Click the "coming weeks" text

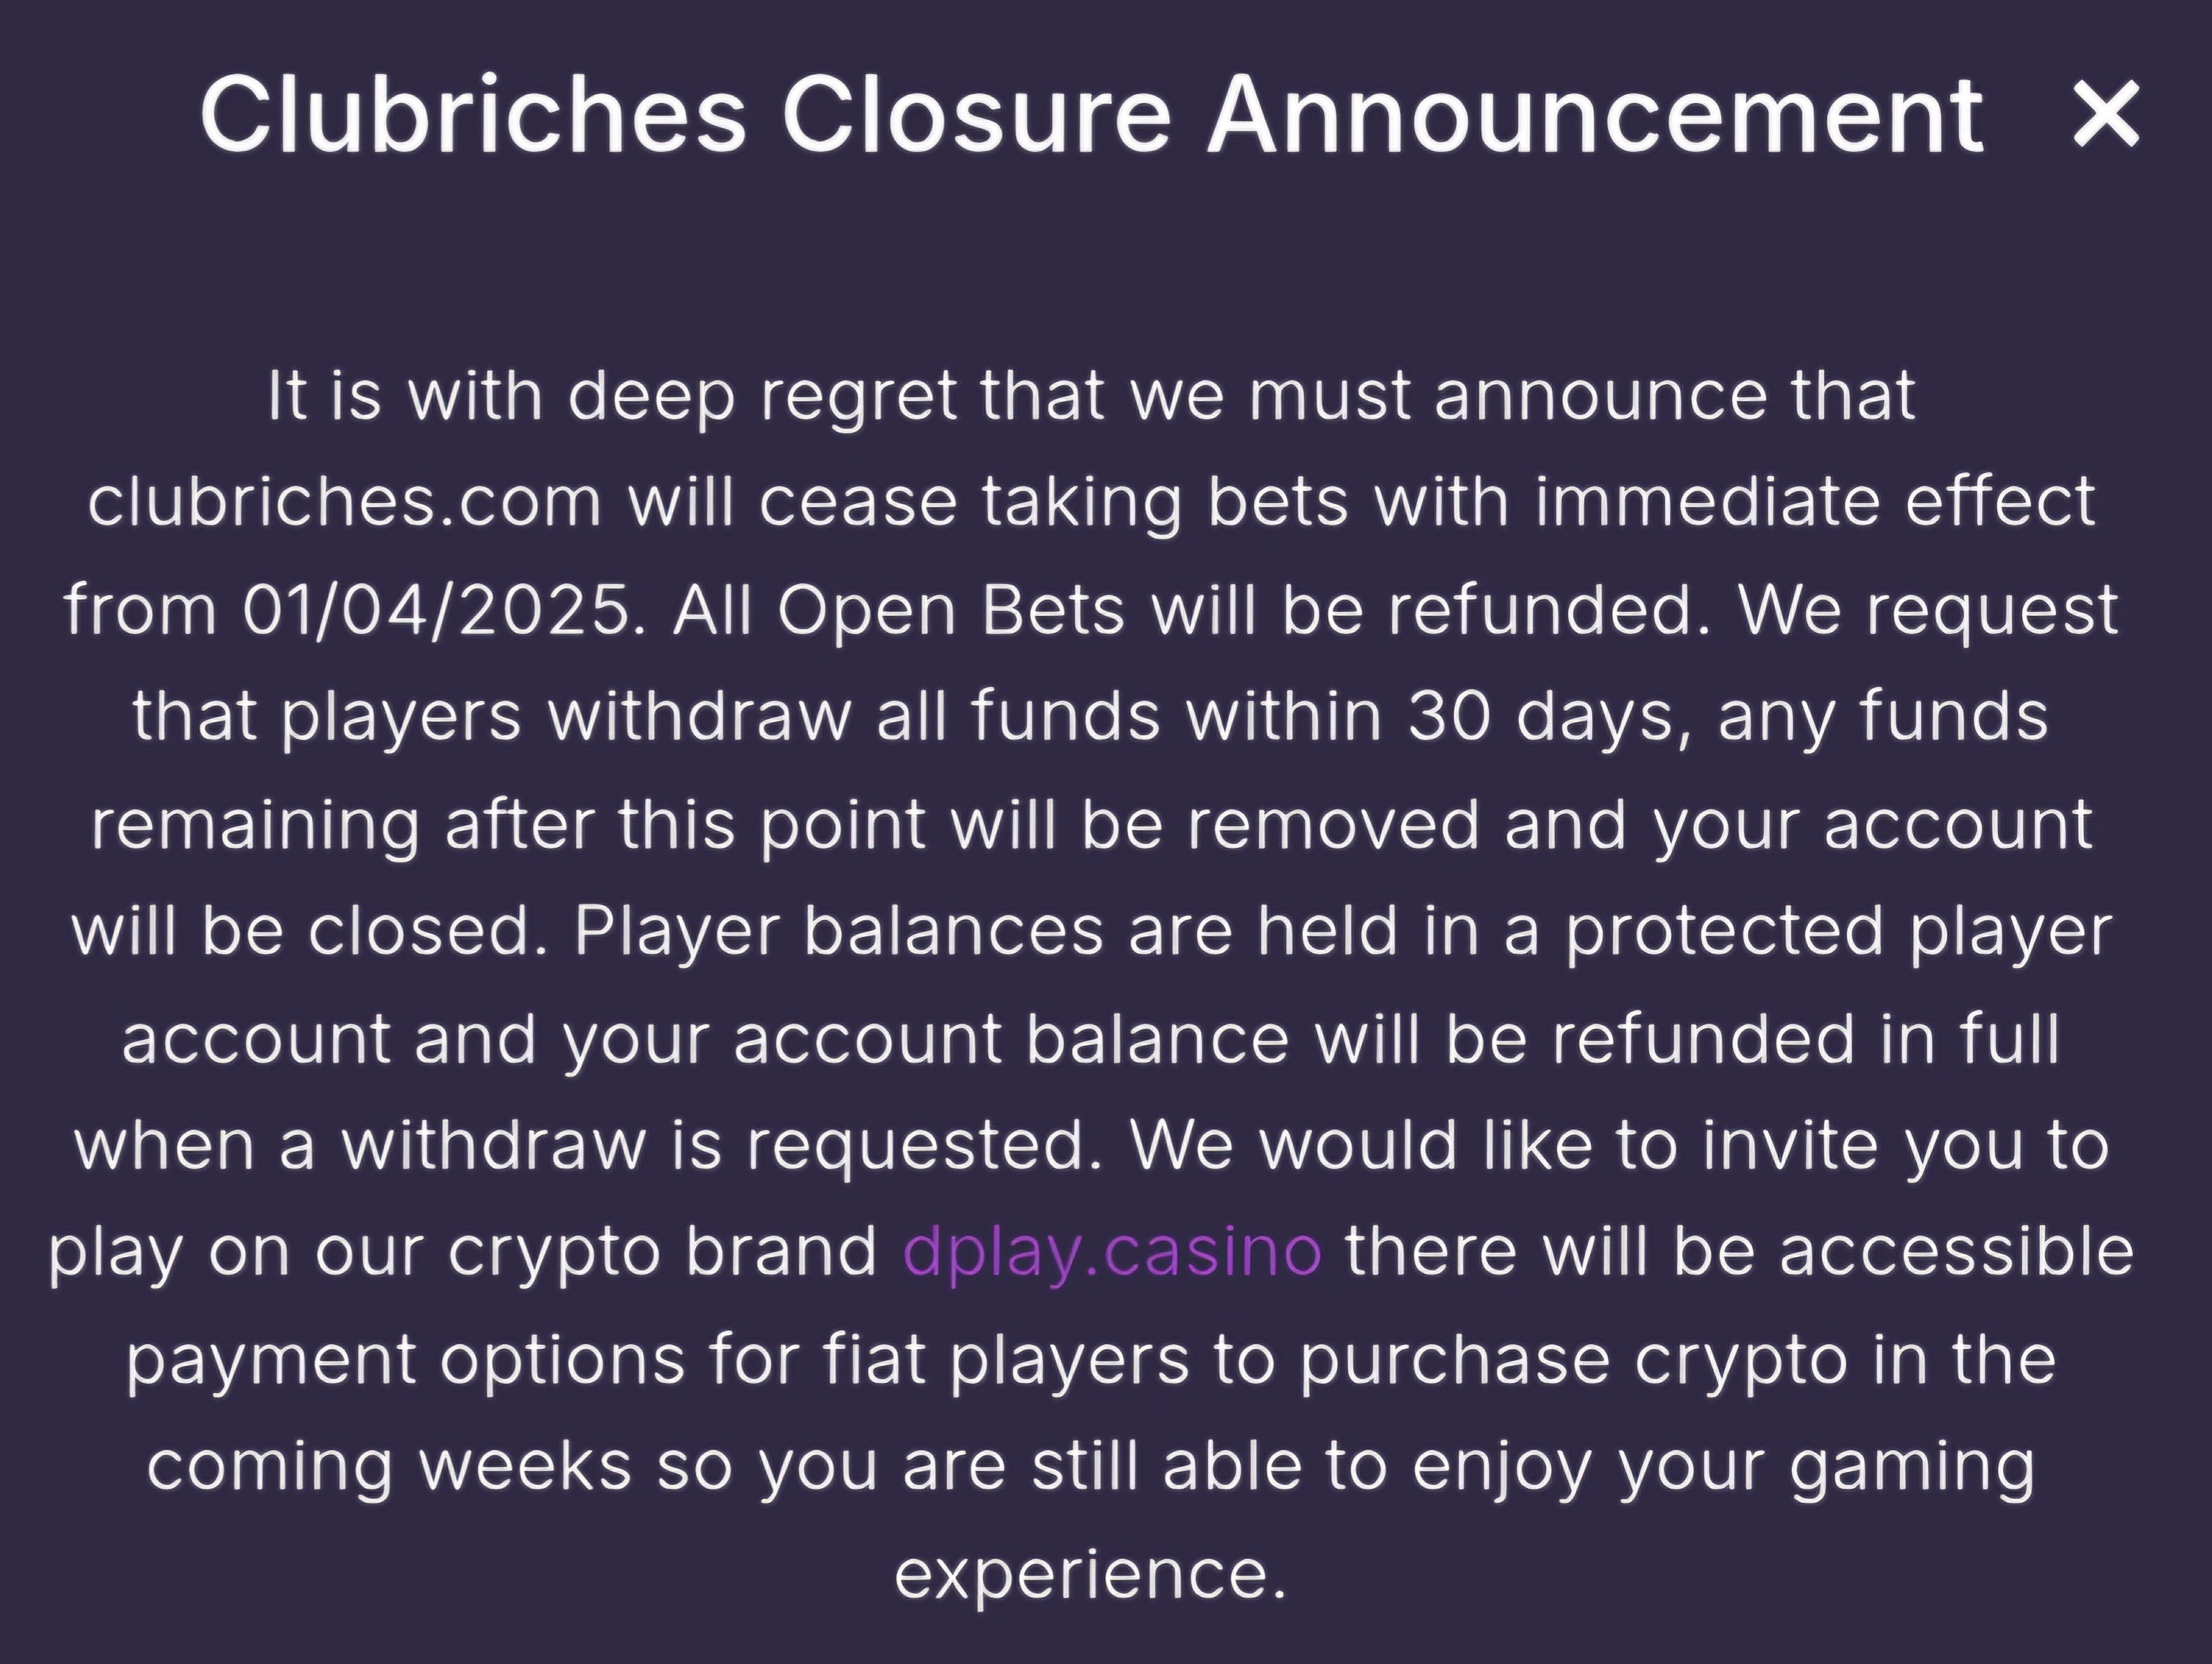[389, 1467]
